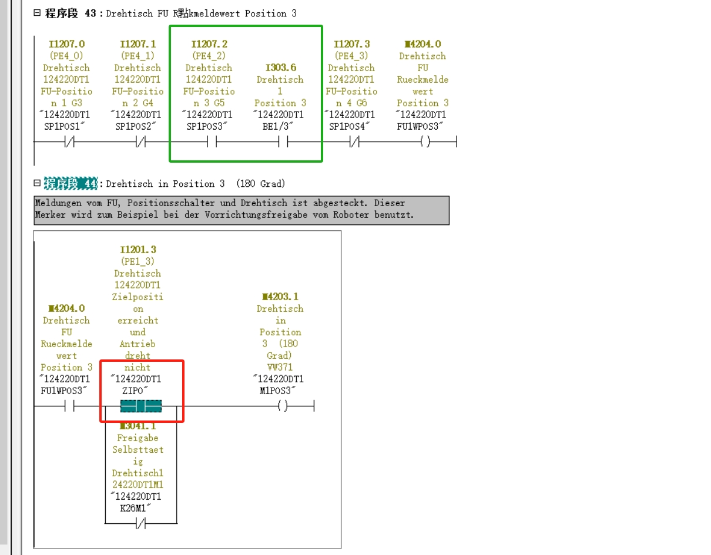Select the highlighted network 44 header label
711x555 pixels.
pyautogui.click(x=71, y=184)
